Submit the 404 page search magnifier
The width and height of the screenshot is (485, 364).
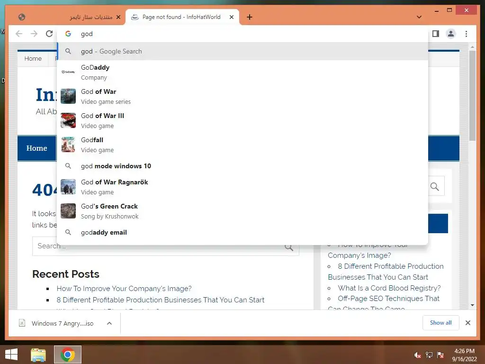click(289, 247)
